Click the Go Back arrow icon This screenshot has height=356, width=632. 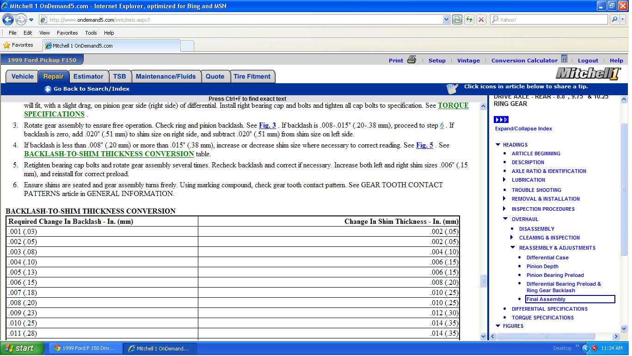point(48,89)
